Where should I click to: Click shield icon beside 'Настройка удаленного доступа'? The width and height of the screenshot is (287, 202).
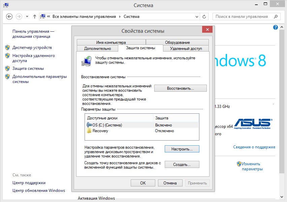pyautogui.click(x=7, y=56)
